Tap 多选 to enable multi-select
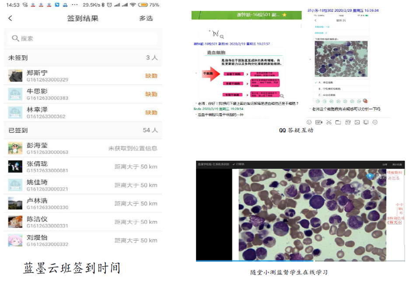409x282 pixels. [x=146, y=18]
